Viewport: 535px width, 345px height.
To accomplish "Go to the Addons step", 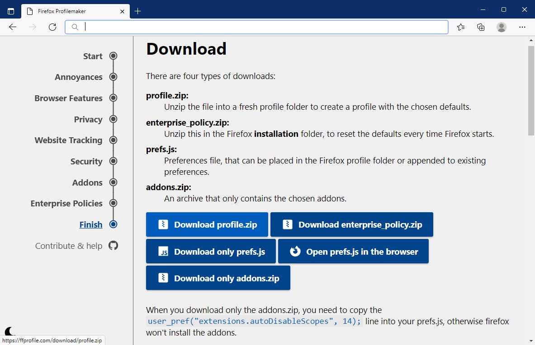I will 87,182.
